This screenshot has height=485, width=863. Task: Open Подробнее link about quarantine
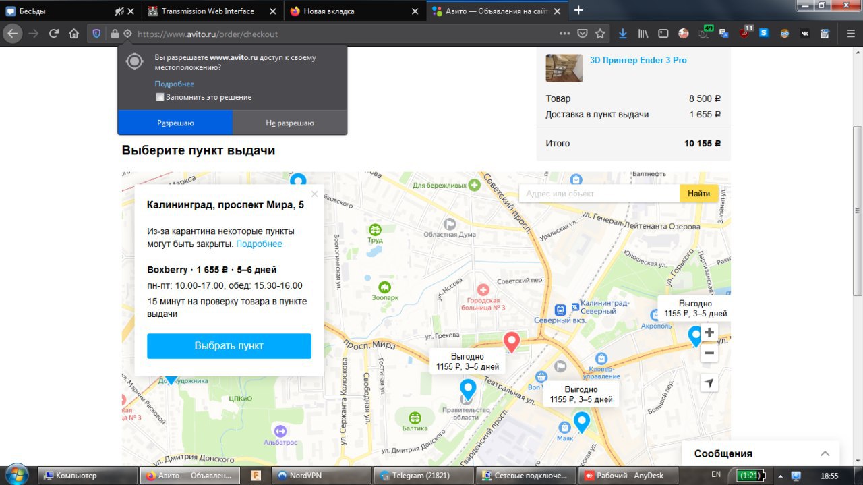click(259, 244)
